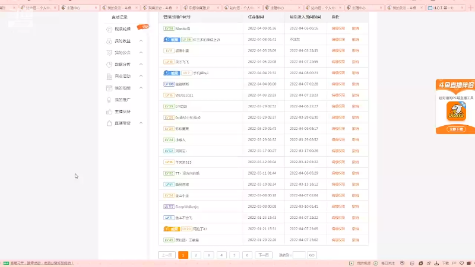
Task: Click 撤销 link in the WJJ921021 row
Action: coord(355,96)
